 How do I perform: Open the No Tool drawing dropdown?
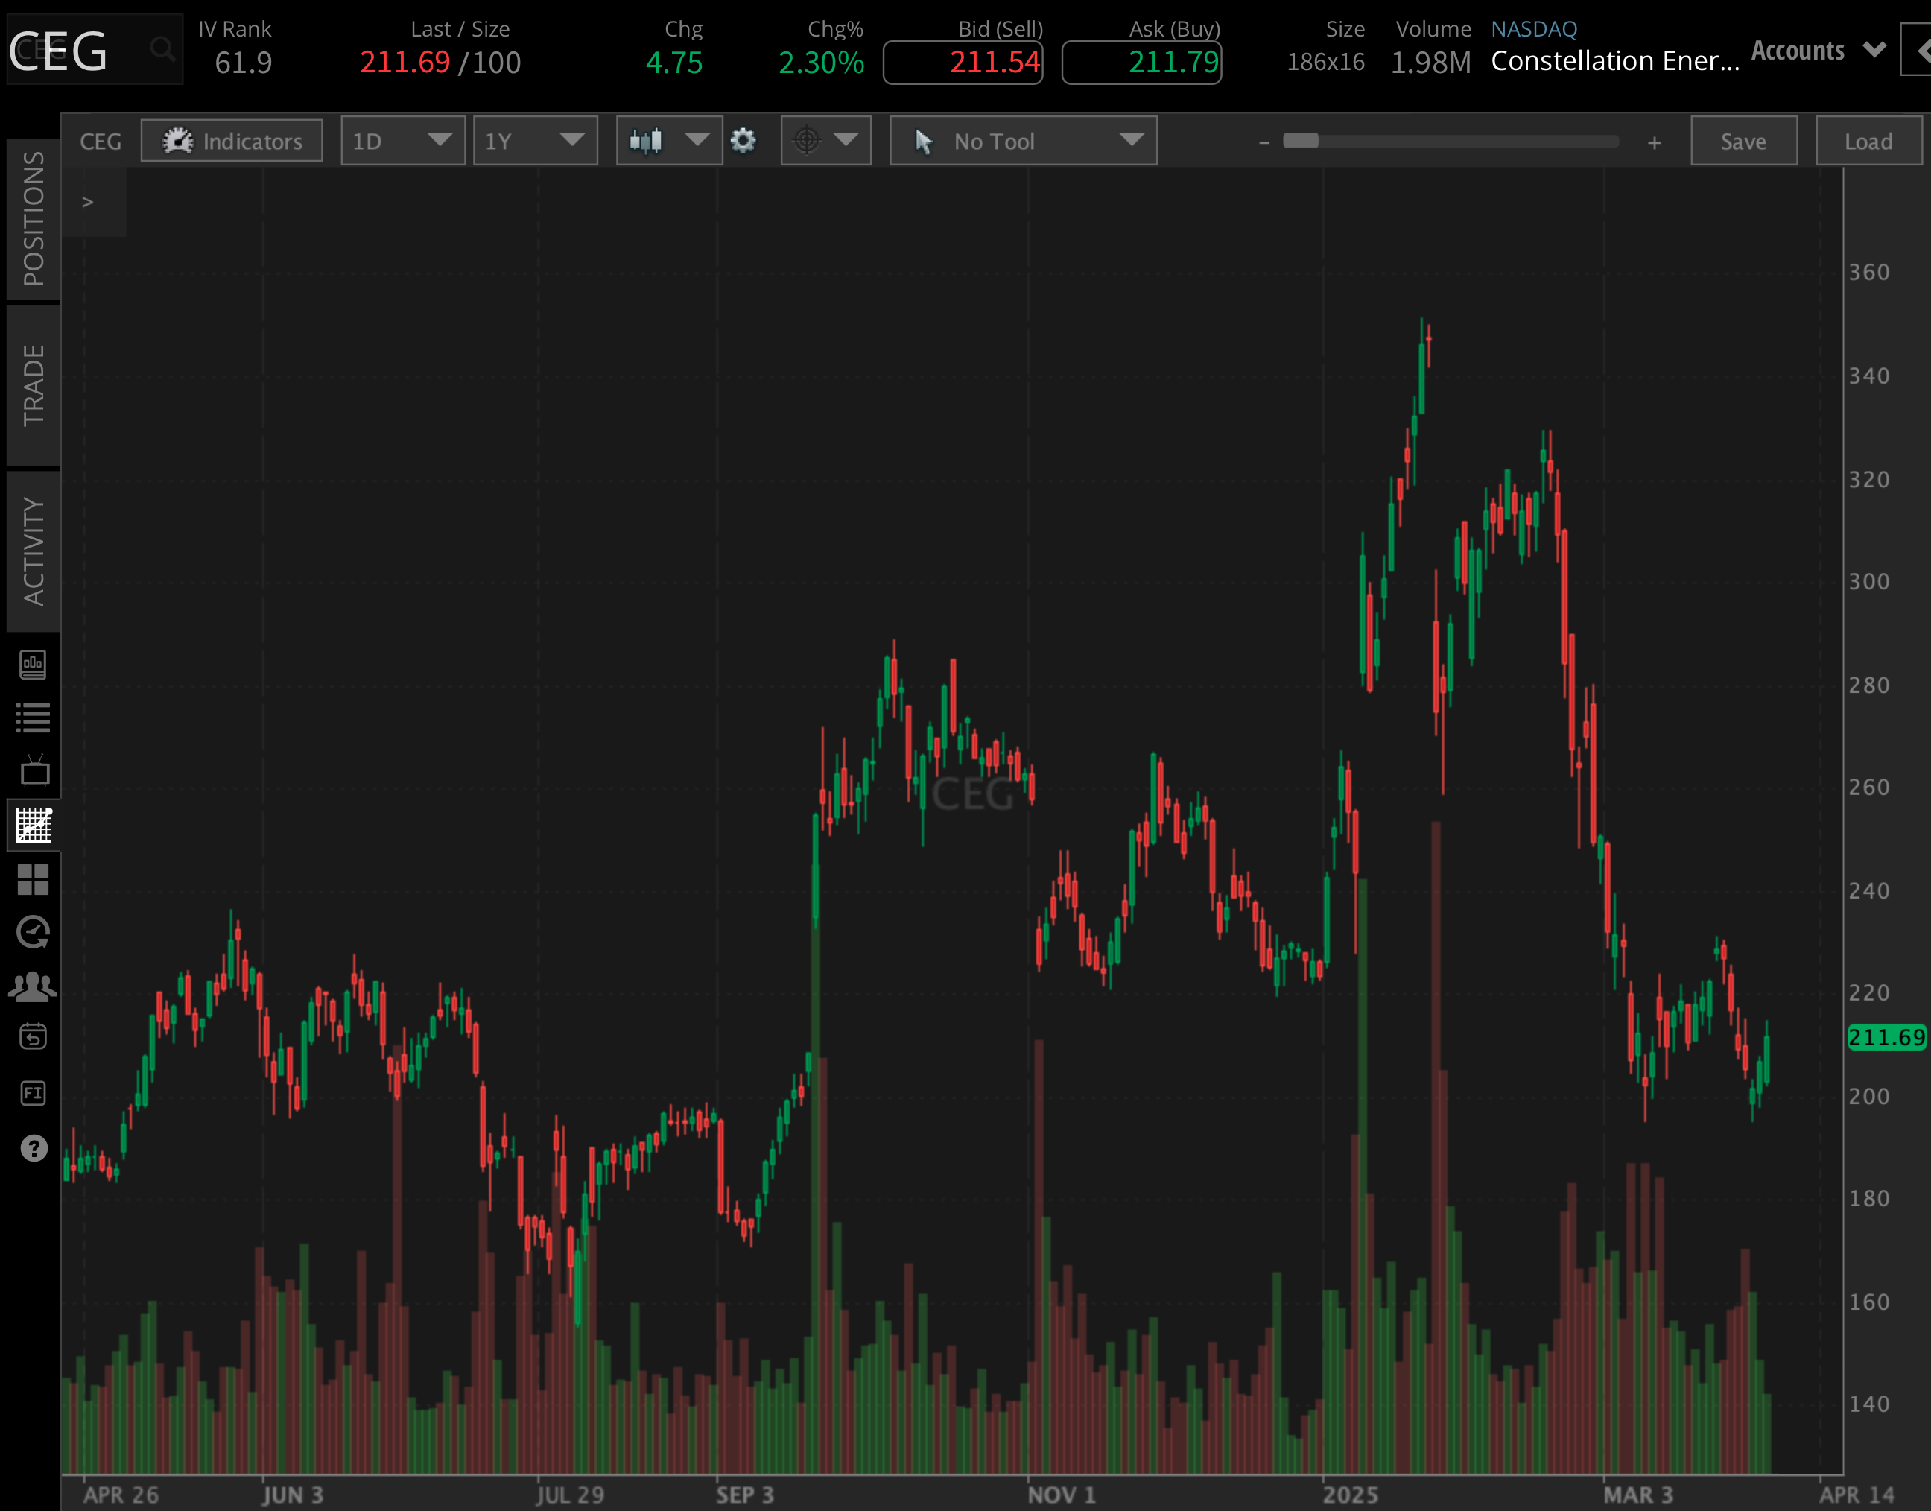[1023, 140]
